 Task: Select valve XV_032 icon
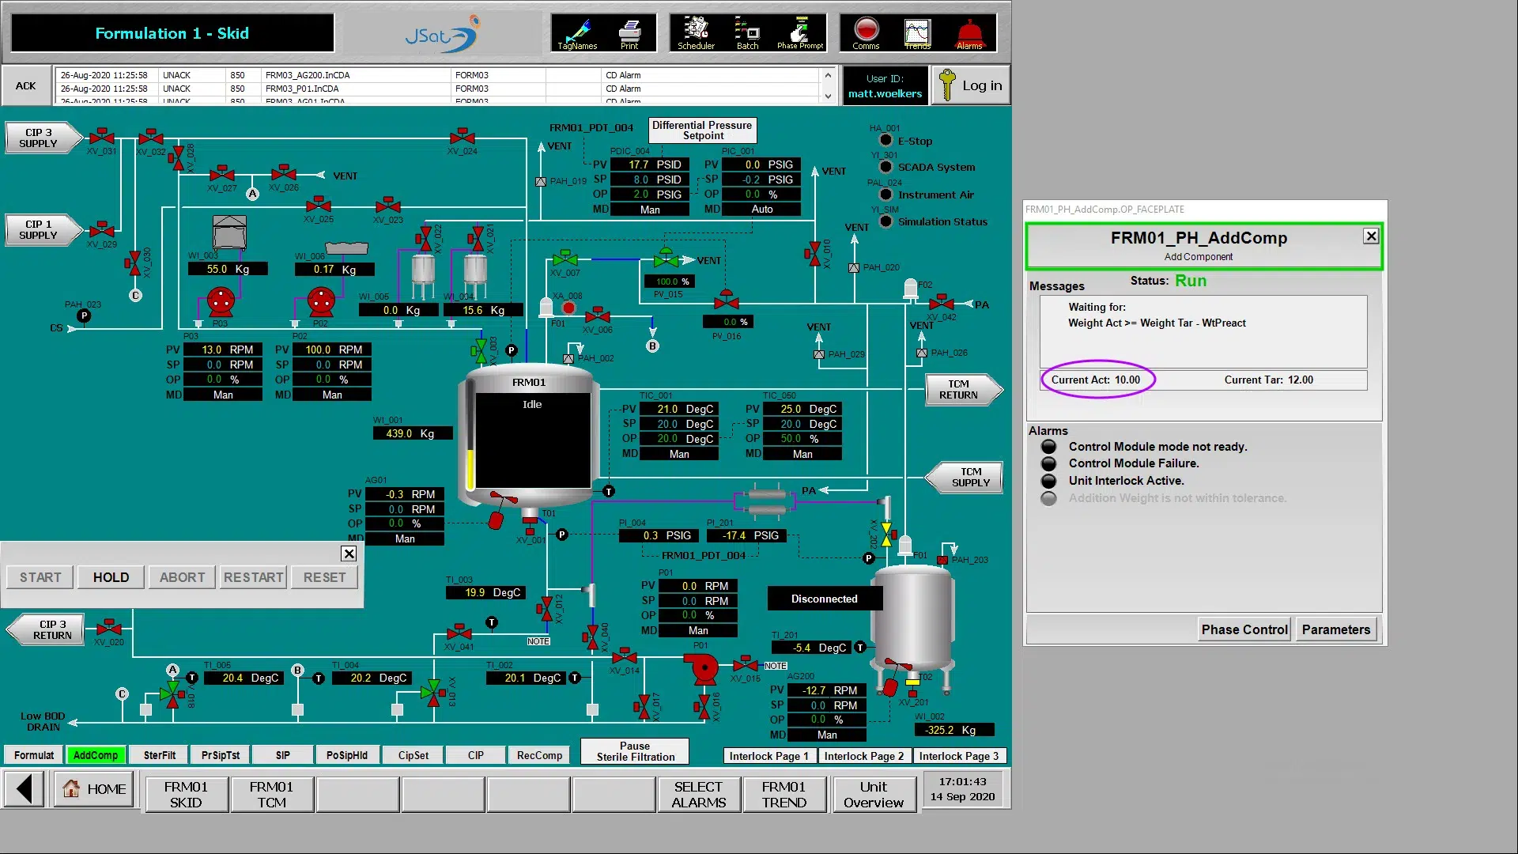tap(150, 136)
